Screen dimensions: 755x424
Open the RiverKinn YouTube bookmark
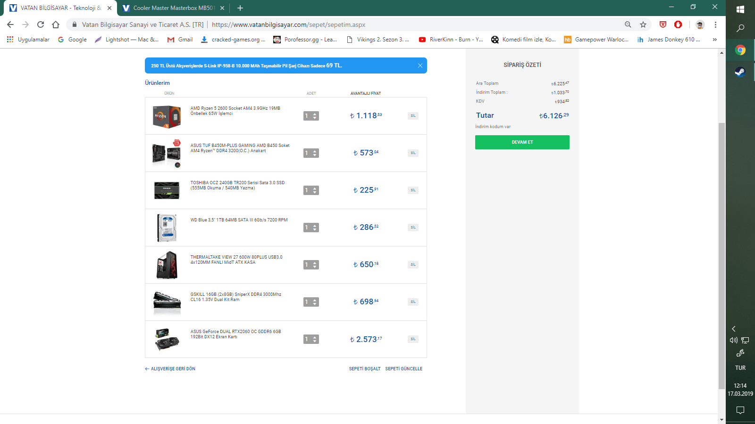coord(451,40)
